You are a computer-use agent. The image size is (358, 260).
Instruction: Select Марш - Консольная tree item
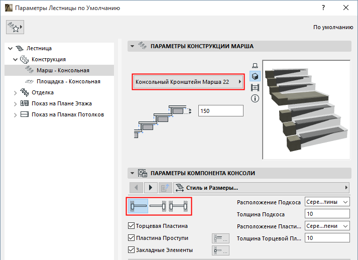click(x=59, y=70)
